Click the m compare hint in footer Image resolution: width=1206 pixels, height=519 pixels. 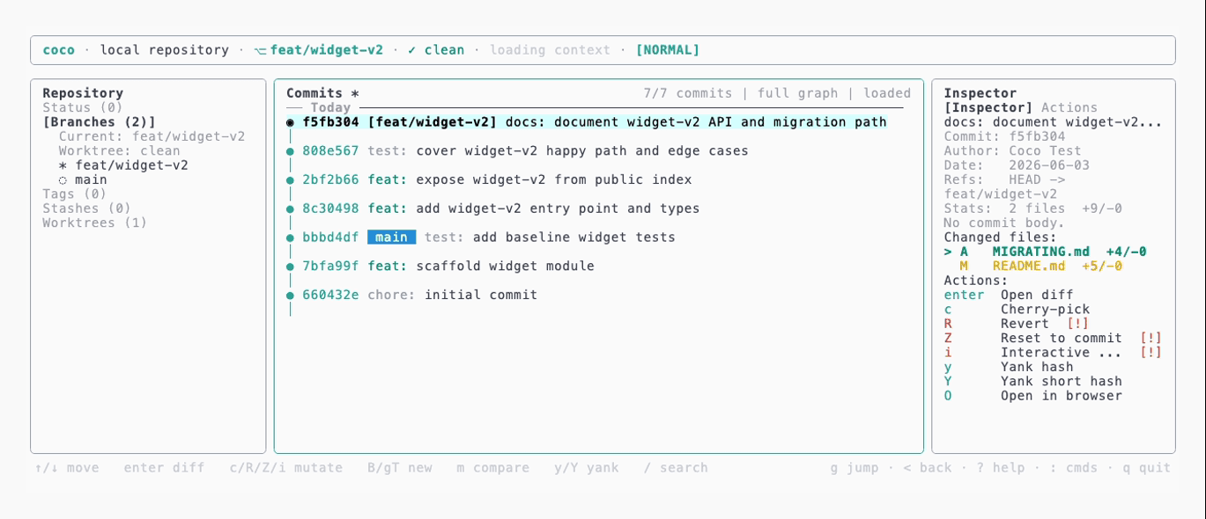tap(493, 468)
